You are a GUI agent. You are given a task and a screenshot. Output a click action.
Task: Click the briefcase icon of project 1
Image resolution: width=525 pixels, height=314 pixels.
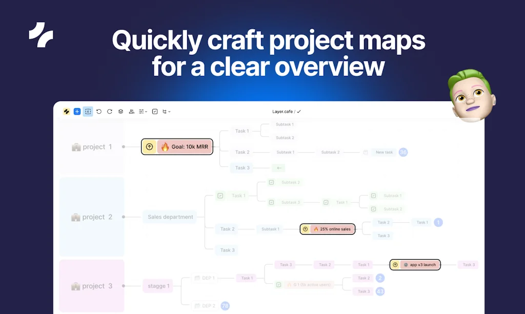[76, 147]
